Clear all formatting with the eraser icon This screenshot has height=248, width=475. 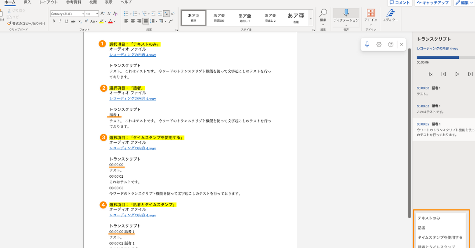pyautogui.click(x=115, y=14)
